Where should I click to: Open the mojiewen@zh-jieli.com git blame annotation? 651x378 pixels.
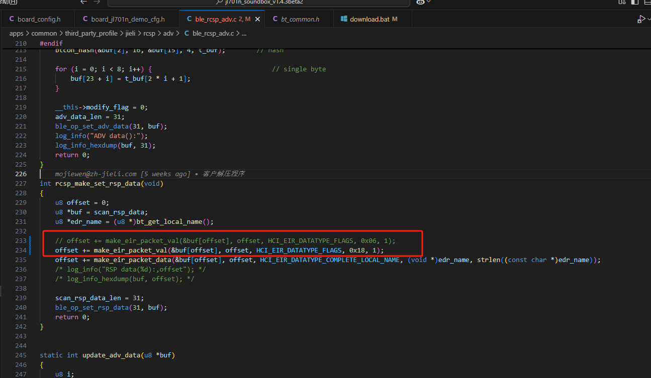(x=149, y=174)
